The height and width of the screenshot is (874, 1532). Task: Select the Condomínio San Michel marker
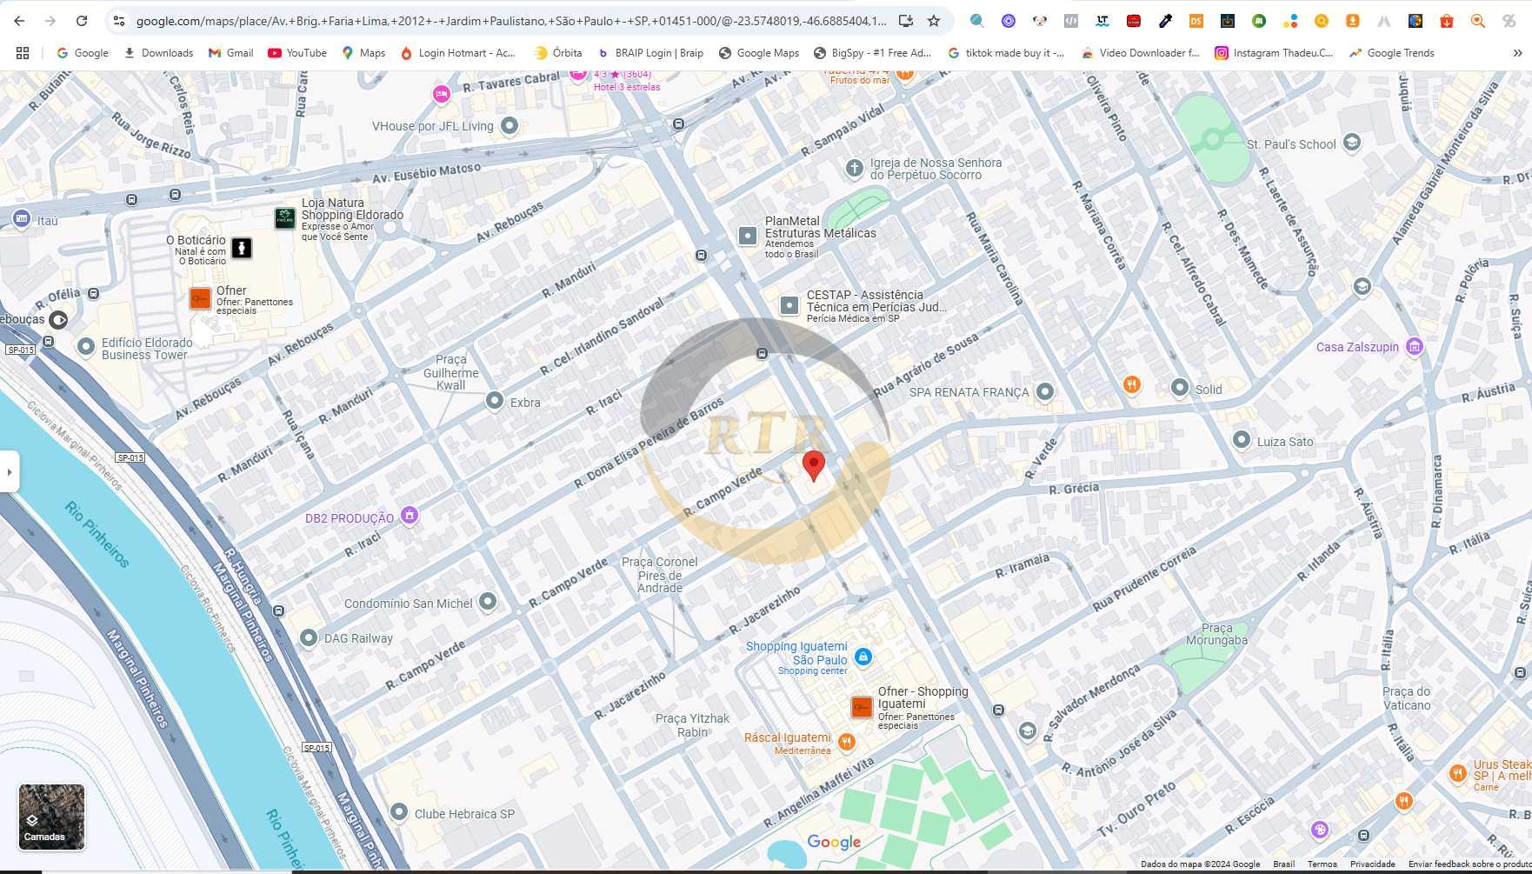point(488,601)
